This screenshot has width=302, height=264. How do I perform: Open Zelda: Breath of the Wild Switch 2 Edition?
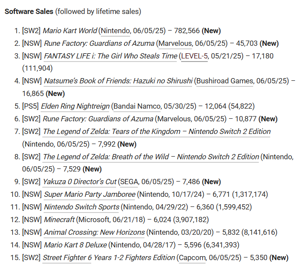[x=151, y=157]
